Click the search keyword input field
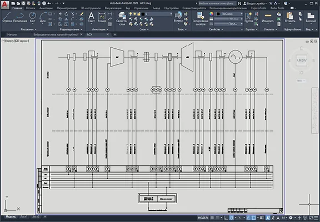 click(218, 3)
